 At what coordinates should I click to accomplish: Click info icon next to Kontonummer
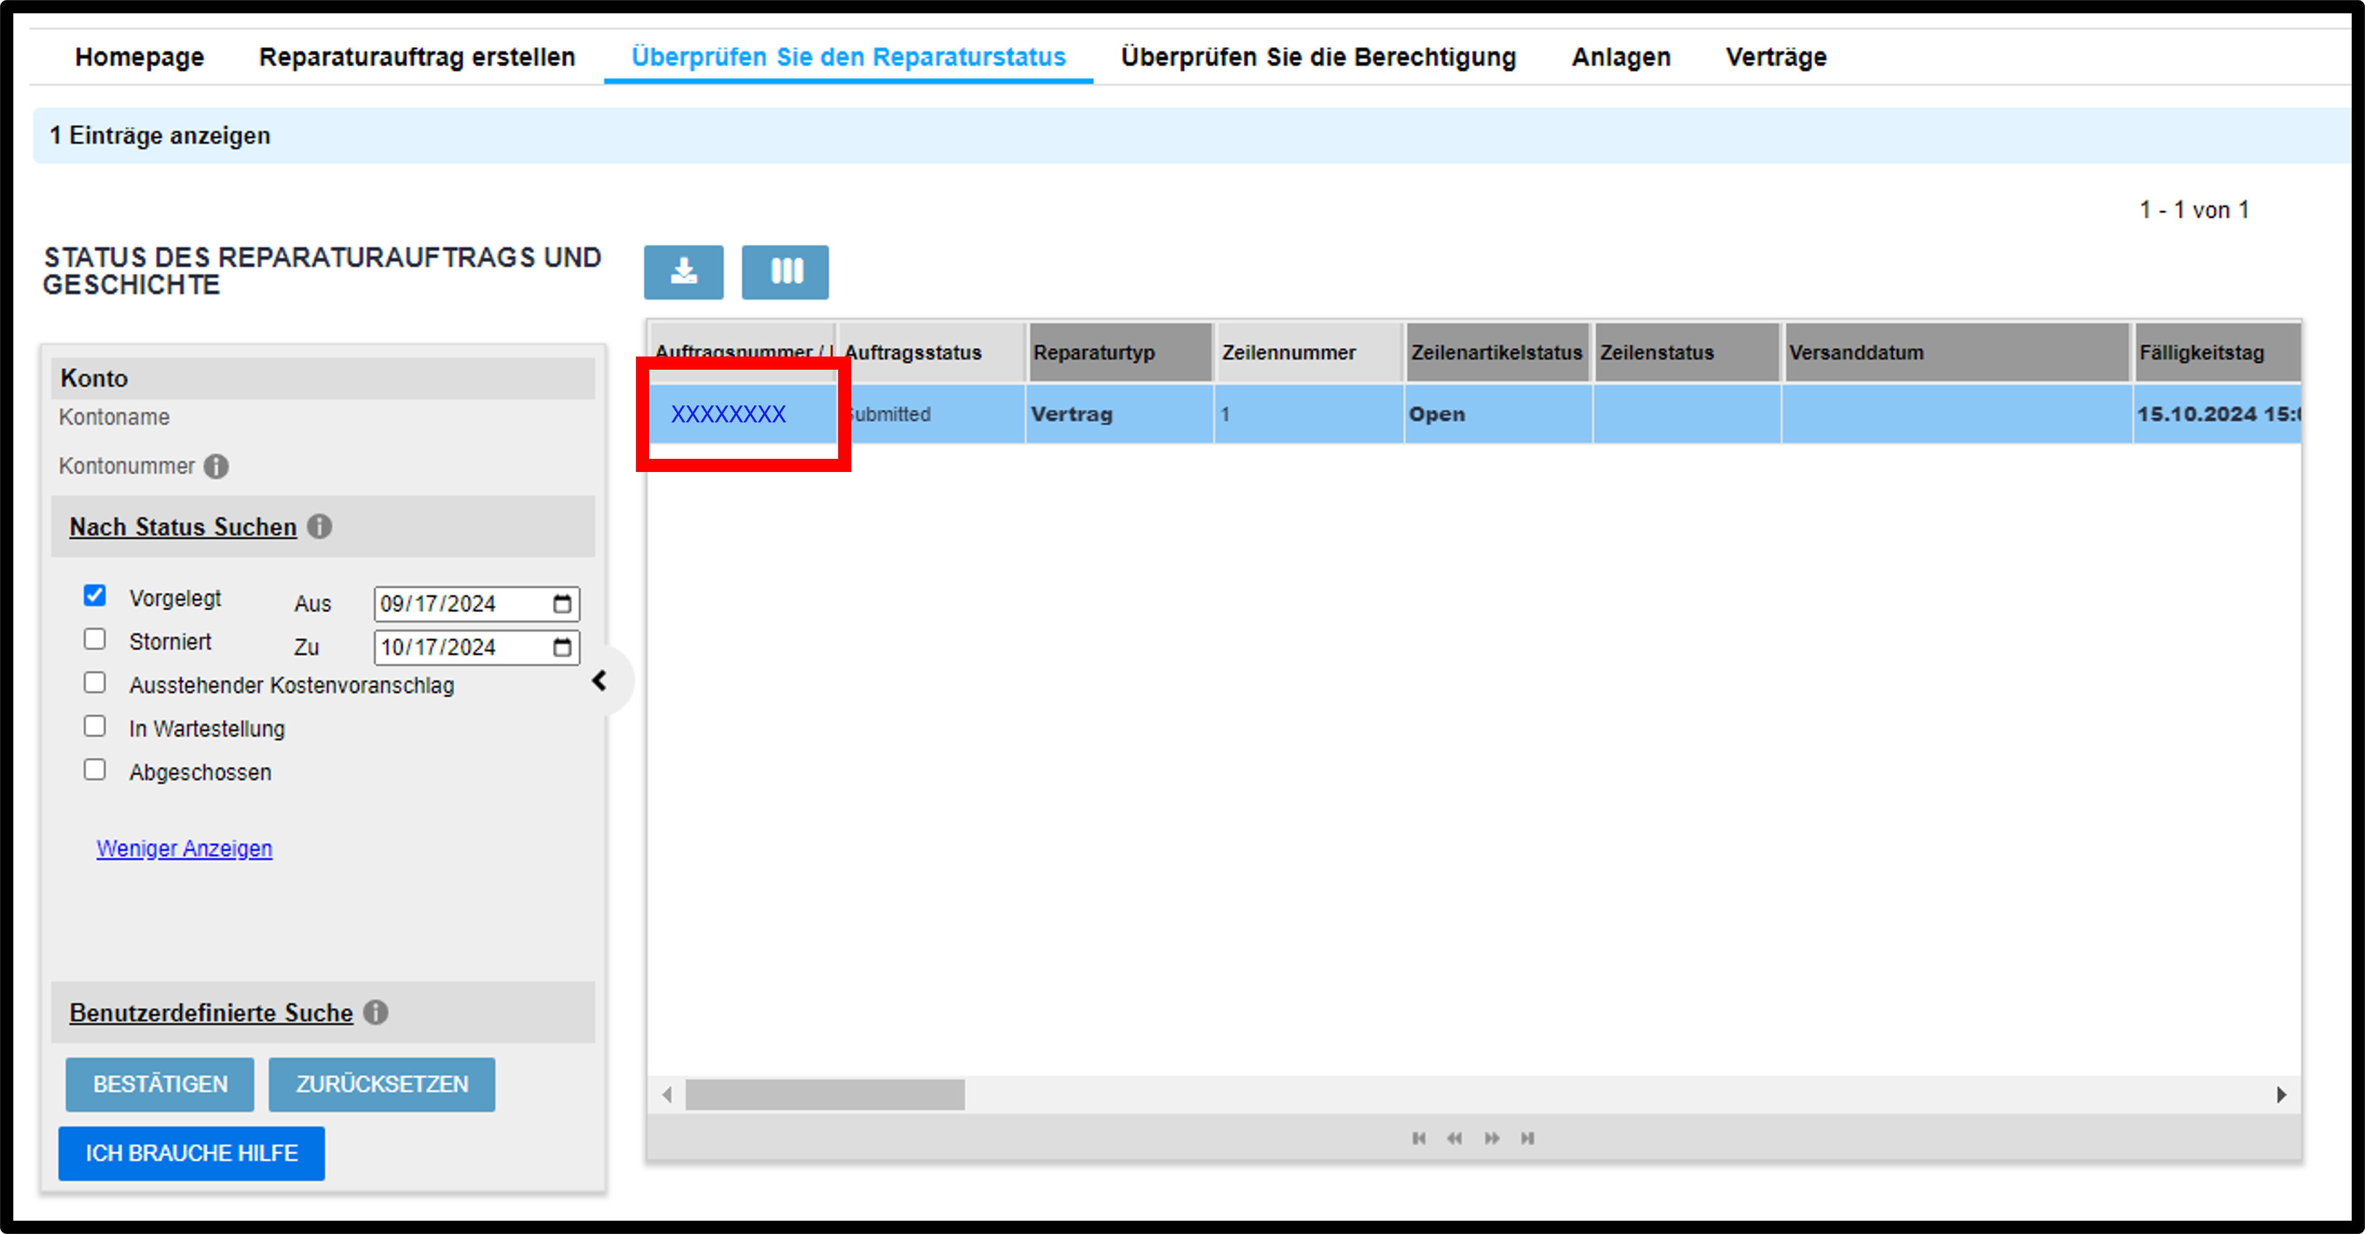coord(217,466)
